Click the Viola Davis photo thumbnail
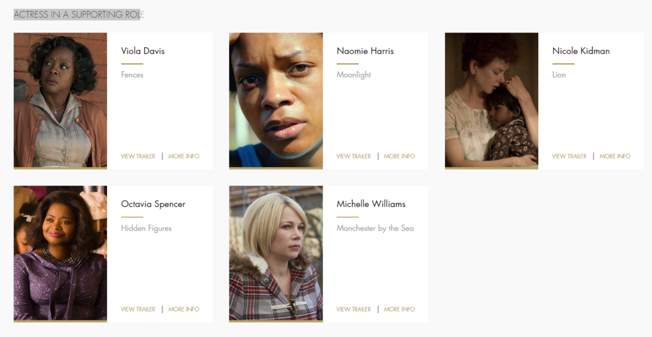The height and width of the screenshot is (337, 652). point(60,100)
